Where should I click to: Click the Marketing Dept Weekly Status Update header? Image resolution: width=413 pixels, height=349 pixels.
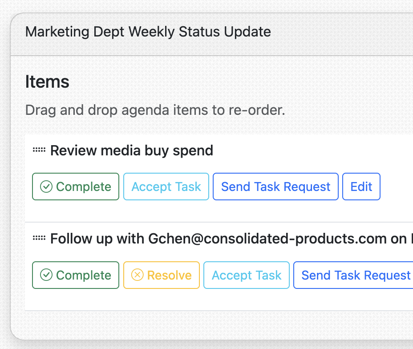(x=148, y=32)
